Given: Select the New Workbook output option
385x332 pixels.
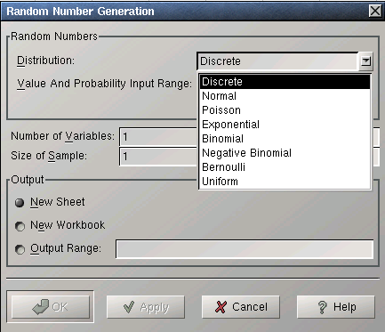Looking at the screenshot, I should (20, 226).
